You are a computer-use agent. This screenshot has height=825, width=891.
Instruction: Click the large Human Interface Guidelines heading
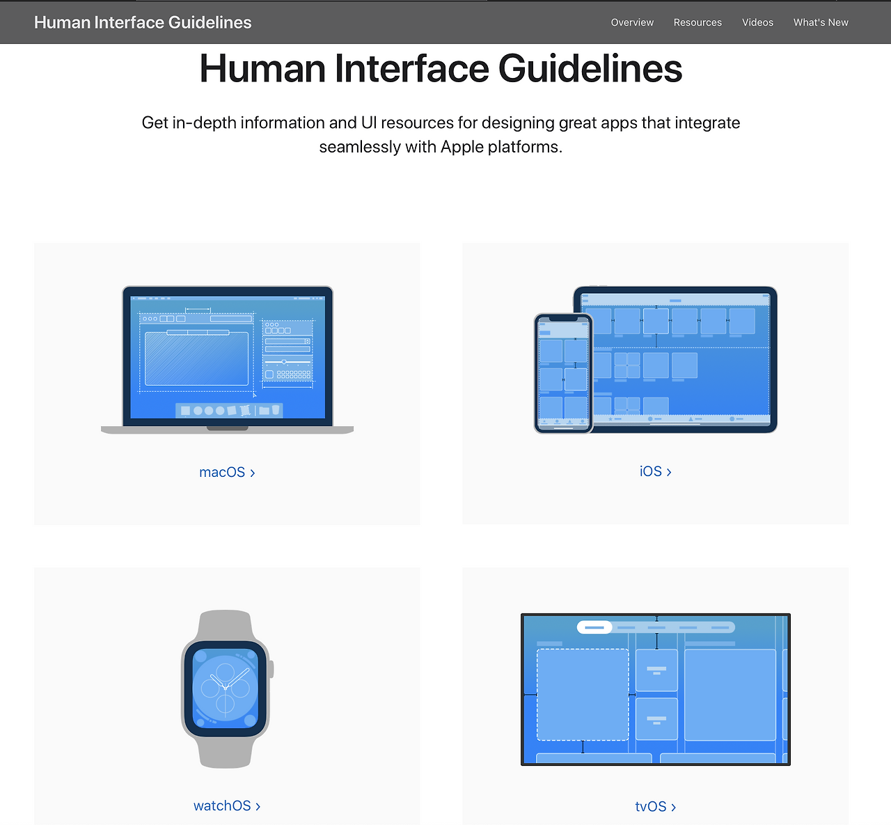point(441,69)
